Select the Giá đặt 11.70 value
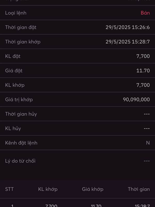155x207 pixels. (143, 71)
